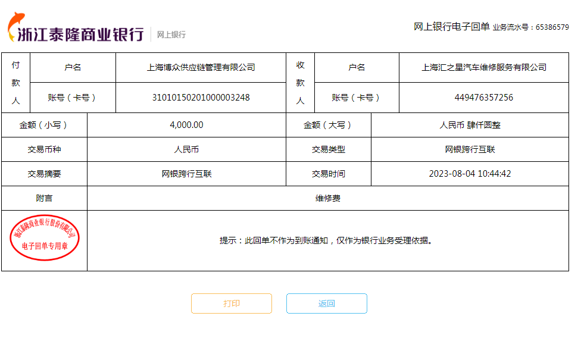Click payee account number 449476357256
This screenshot has height=338, width=581.
483,98
